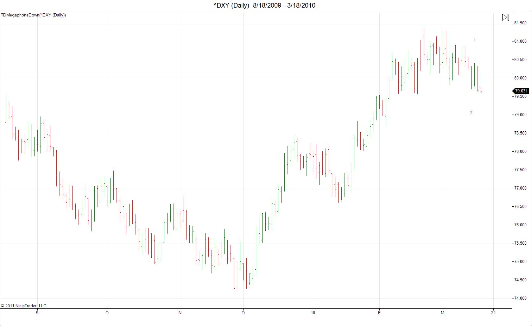
Task: Click the D month label on time axis
Action: click(x=243, y=313)
